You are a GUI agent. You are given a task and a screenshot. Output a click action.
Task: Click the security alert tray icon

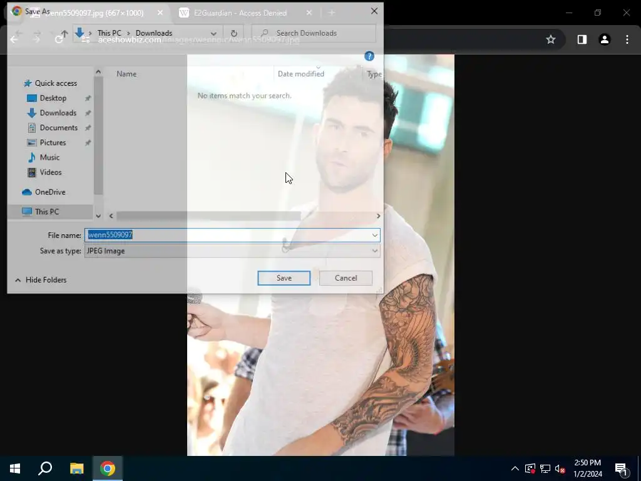pyautogui.click(x=530, y=468)
